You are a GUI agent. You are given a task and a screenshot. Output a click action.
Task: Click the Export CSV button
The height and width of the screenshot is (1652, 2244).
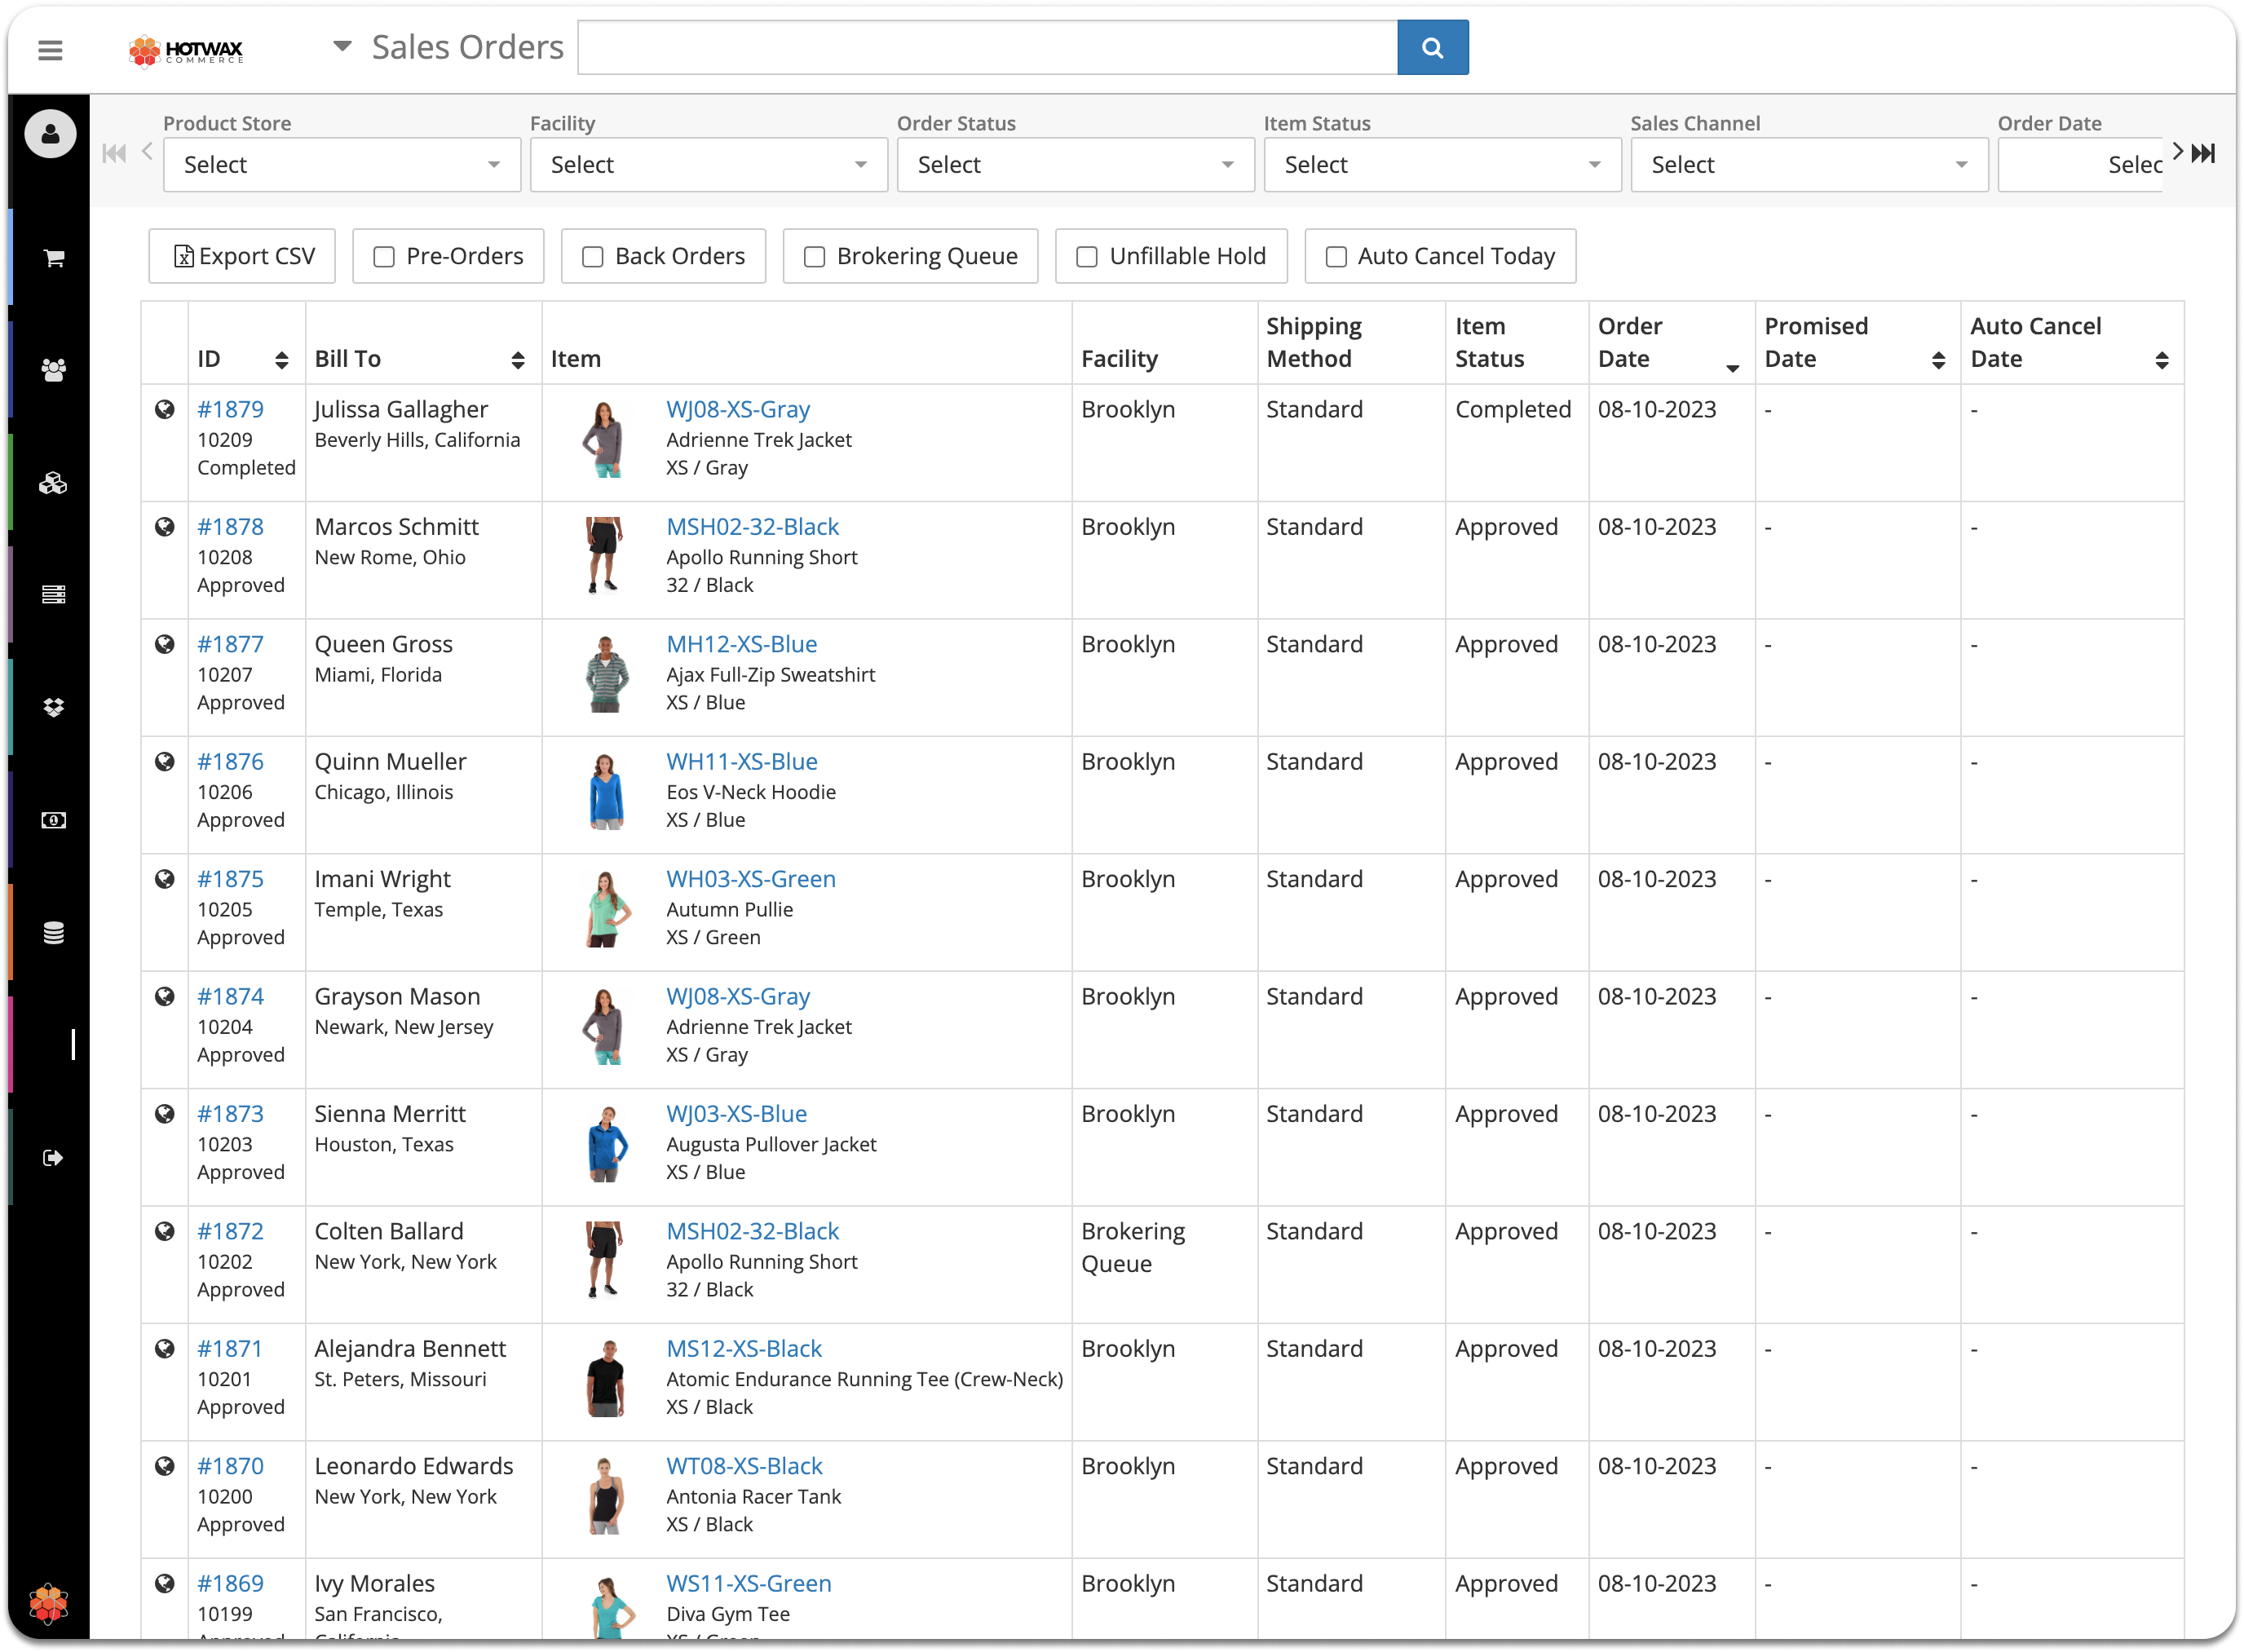click(x=242, y=257)
